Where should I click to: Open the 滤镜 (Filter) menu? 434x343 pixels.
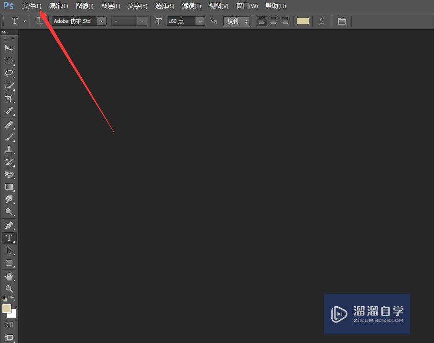coord(191,6)
